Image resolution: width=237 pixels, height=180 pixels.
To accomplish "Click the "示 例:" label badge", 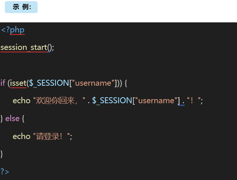I will (x=21, y=7).
